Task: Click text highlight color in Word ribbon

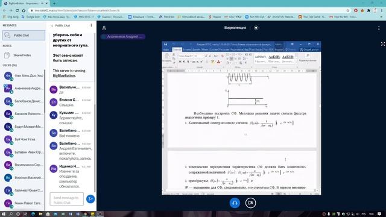Action: (212, 61)
